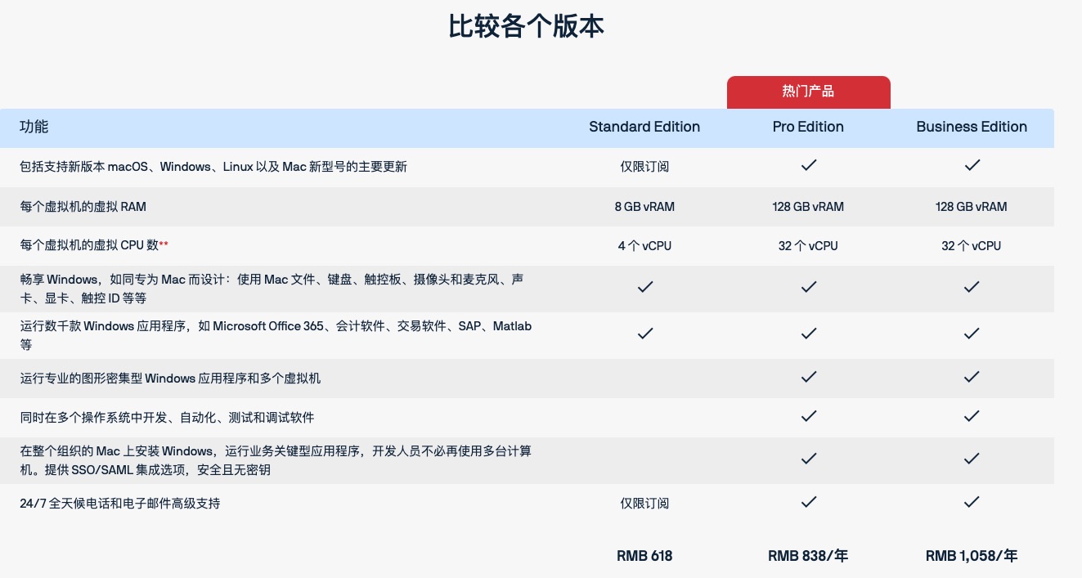The height and width of the screenshot is (578, 1082).
Task: Click the Standard Edition checkmark for Office 365 row
Action: 644,334
